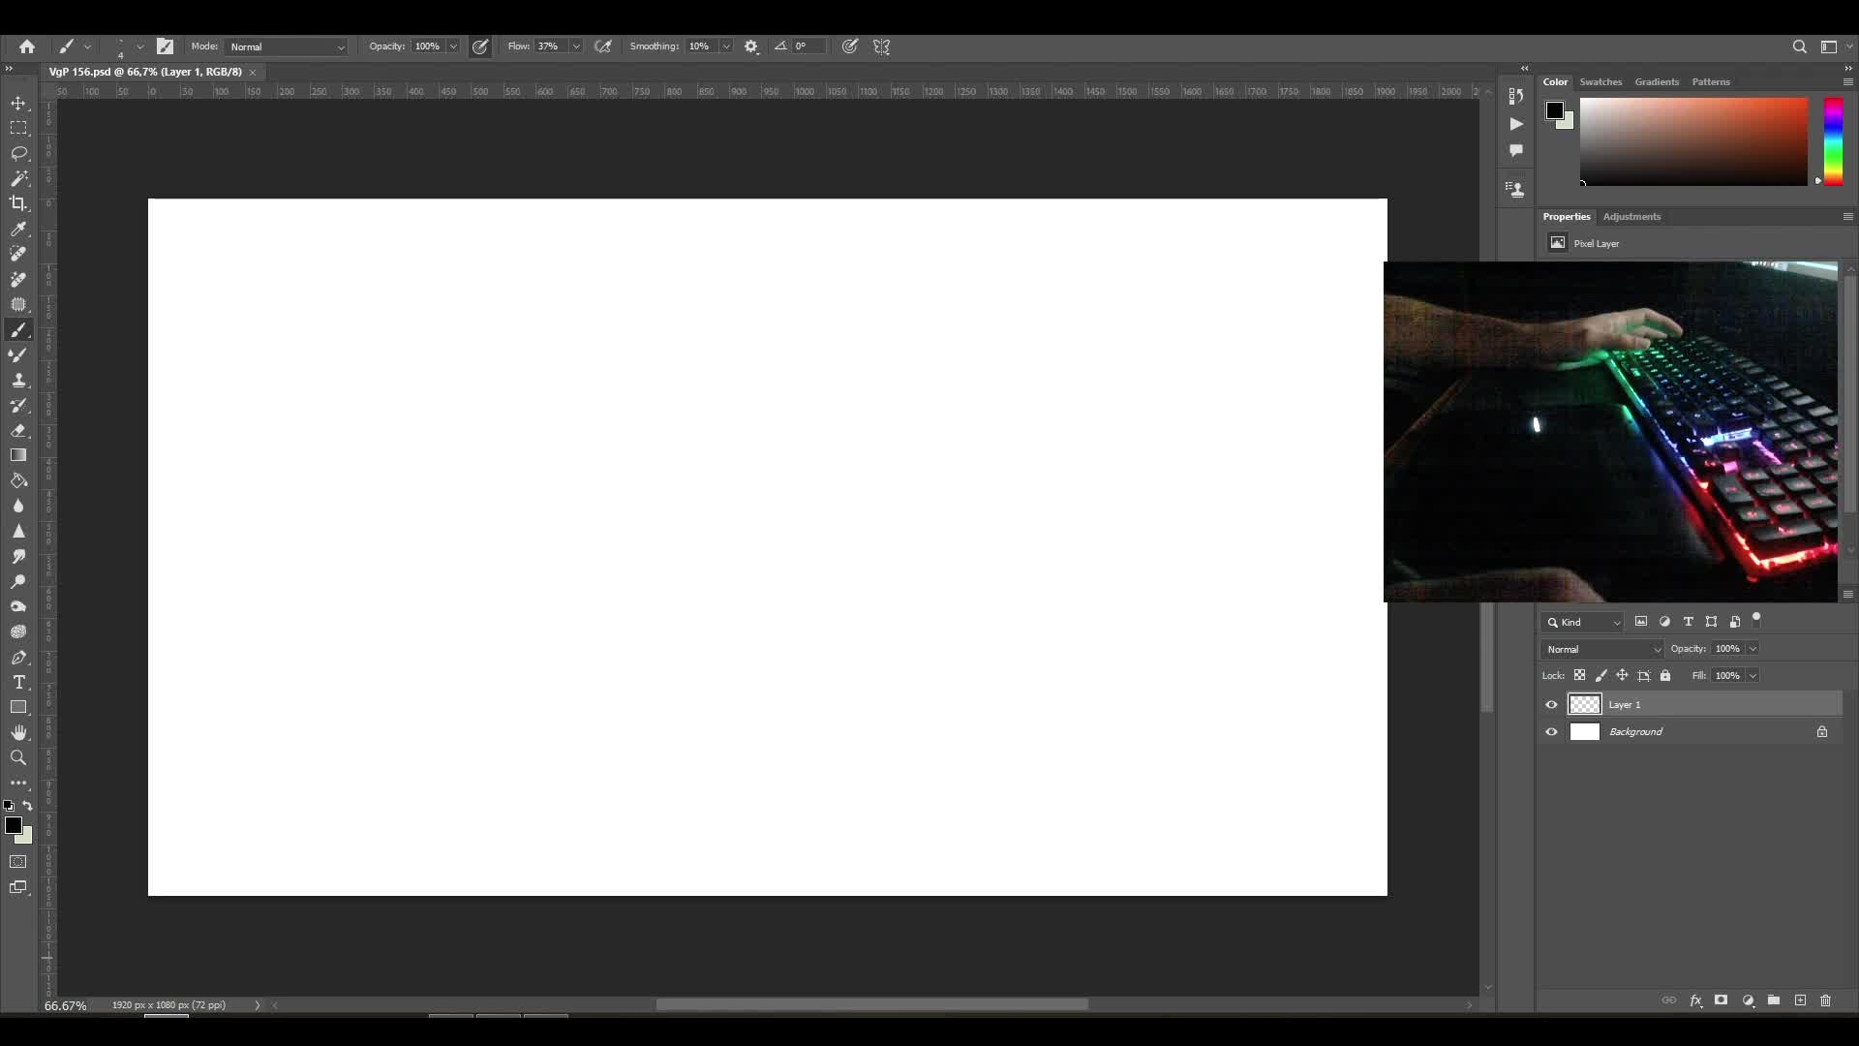The image size is (1859, 1046).
Task: Select the Horizontal Type tool
Action: (18, 682)
